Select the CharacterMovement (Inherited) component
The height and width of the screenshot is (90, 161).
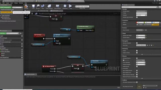tap(8, 21)
